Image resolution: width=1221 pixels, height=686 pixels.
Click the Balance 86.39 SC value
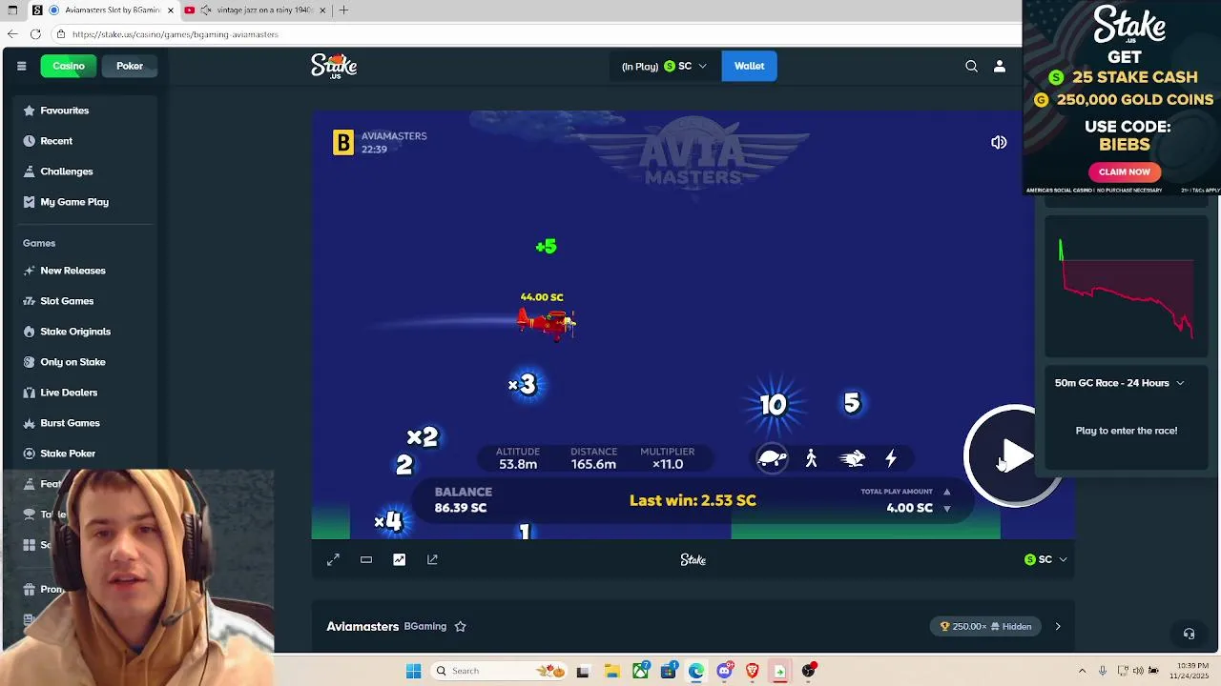pyautogui.click(x=461, y=508)
